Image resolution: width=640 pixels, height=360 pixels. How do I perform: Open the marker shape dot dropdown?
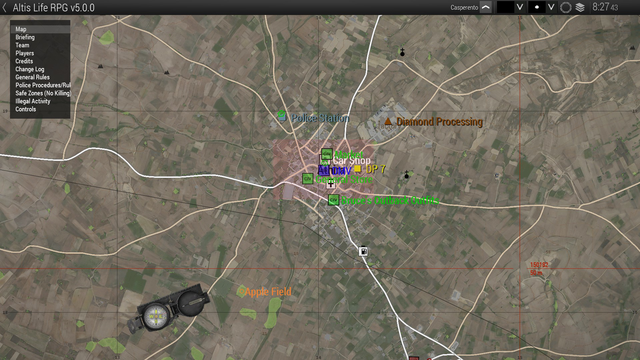(x=551, y=7)
